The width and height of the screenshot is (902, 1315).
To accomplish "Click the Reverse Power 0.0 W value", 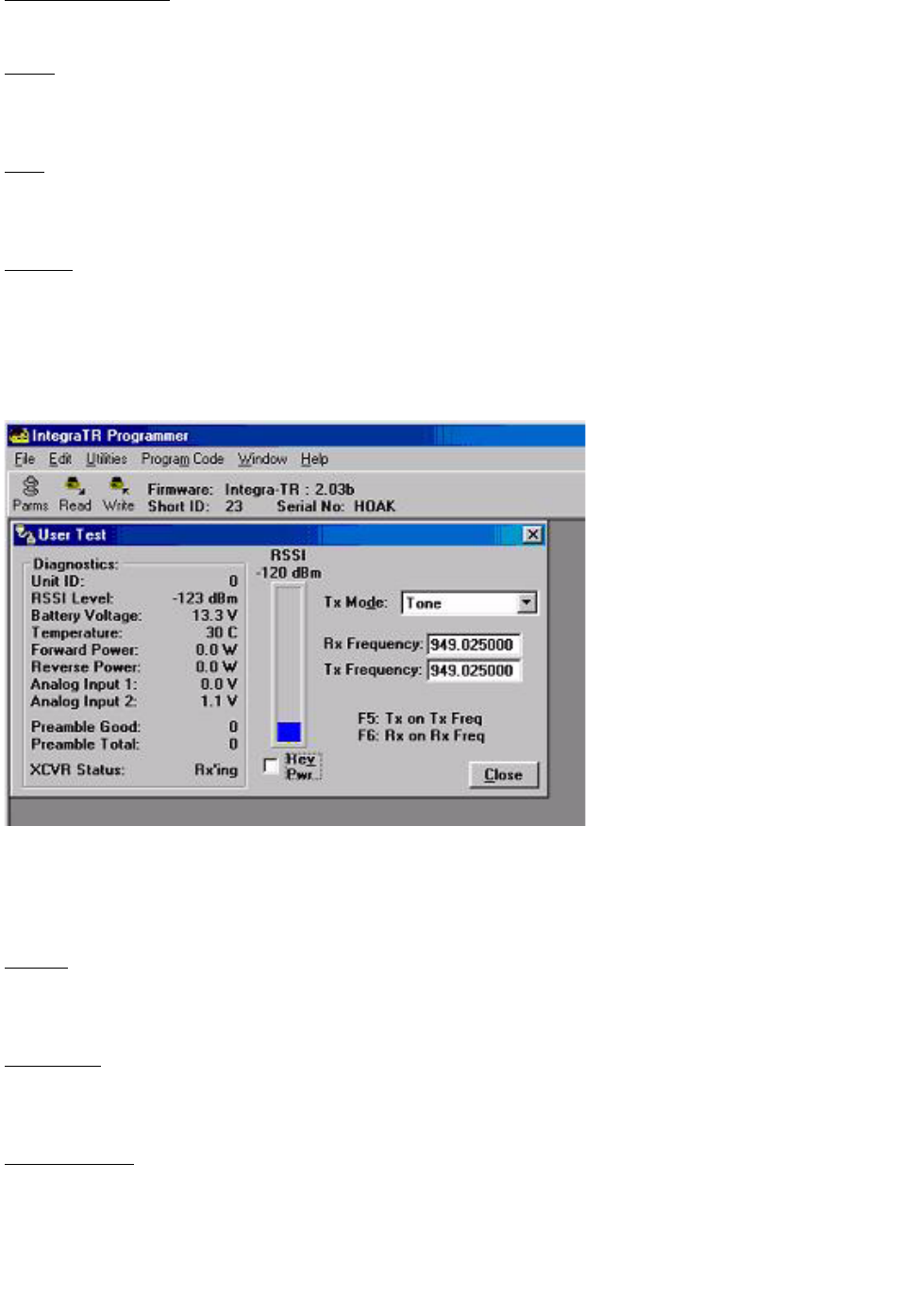I will tap(216, 666).
